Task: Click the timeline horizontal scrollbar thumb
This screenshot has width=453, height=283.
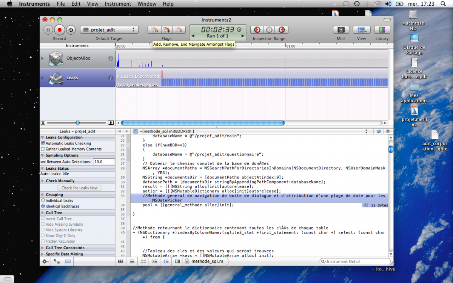Action: (x=203, y=123)
